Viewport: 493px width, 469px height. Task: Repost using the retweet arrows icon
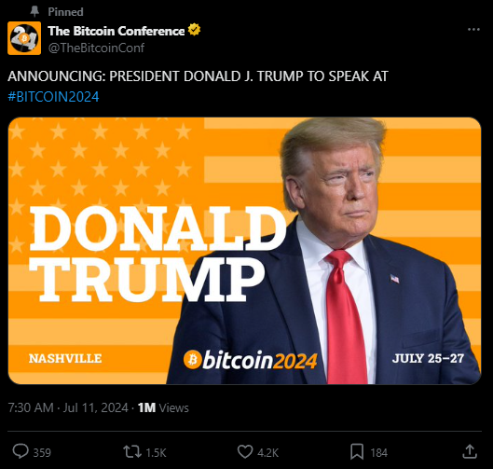point(132,451)
